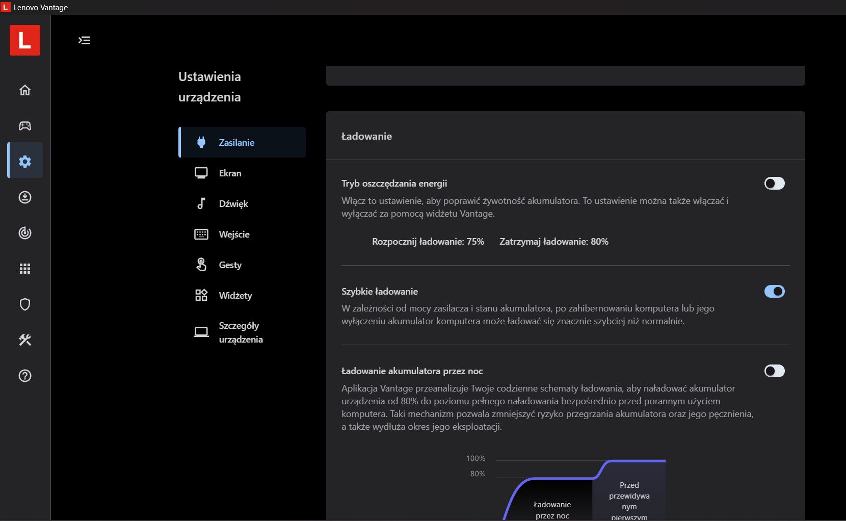Click the music note icon beside Dźwięk
The width and height of the screenshot is (846, 521).
click(x=201, y=204)
